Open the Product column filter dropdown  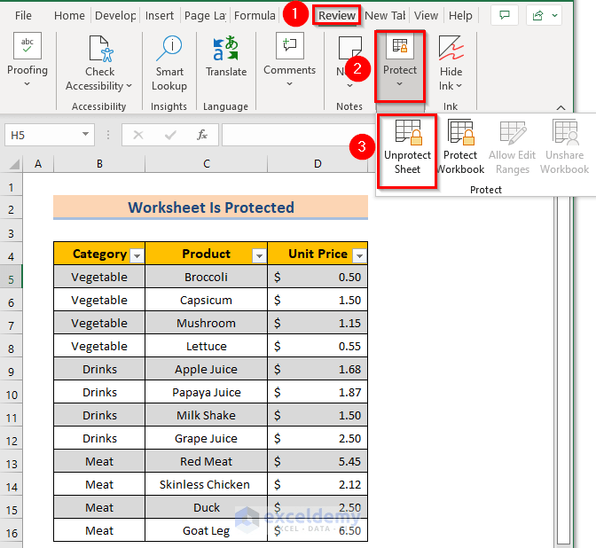tap(259, 255)
